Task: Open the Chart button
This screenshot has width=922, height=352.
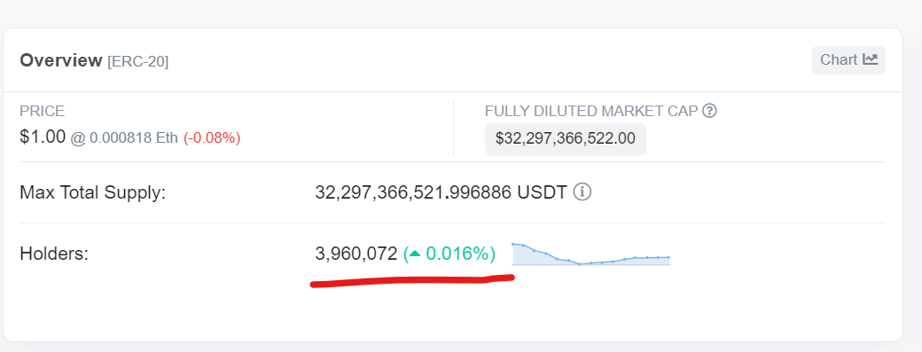Action: pyautogui.click(x=848, y=60)
